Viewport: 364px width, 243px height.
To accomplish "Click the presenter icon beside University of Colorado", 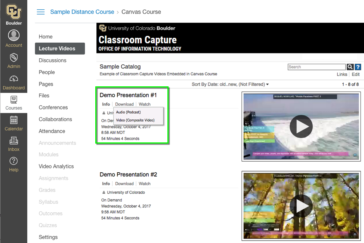I will pos(104,193).
